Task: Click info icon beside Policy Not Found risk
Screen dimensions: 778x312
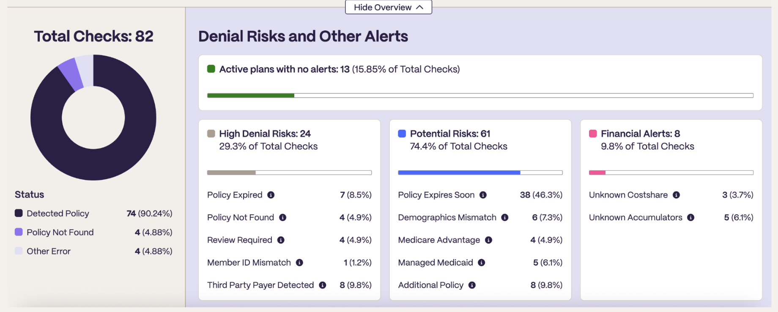Action: [283, 217]
